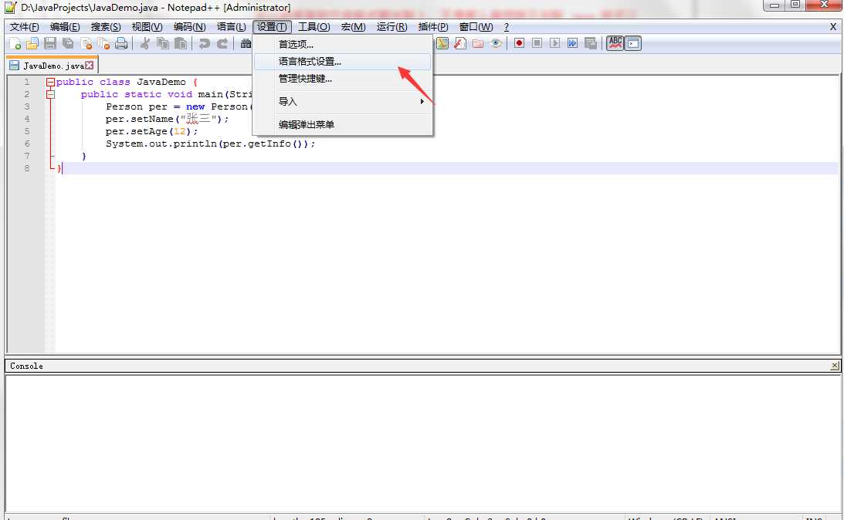Open Find with the binoculars icon
This screenshot has height=520, width=844.
[246, 43]
